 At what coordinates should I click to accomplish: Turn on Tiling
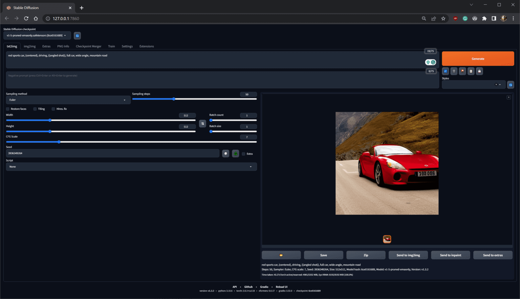coord(35,109)
